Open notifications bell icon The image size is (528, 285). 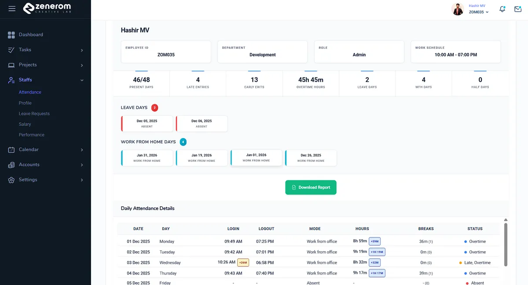click(x=502, y=9)
